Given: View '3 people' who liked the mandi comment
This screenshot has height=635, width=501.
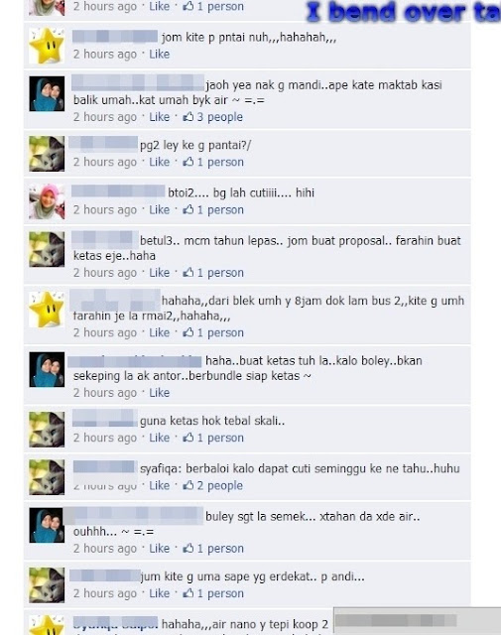Looking at the screenshot, I should (220, 117).
